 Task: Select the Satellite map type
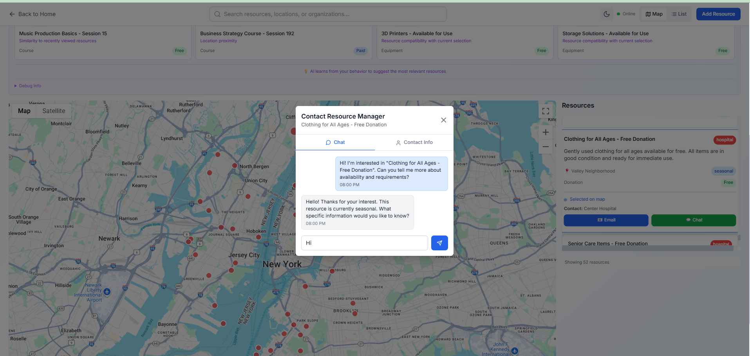coord(54,111)
